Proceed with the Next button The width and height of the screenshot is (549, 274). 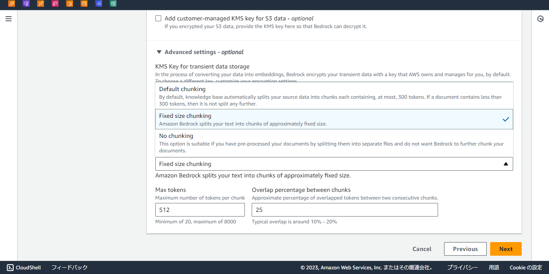pyautogui.click(x=506, y=249)
